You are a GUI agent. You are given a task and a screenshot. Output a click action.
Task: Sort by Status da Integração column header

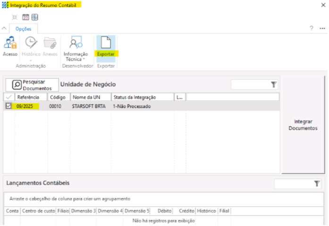click(x=142, y=97)
